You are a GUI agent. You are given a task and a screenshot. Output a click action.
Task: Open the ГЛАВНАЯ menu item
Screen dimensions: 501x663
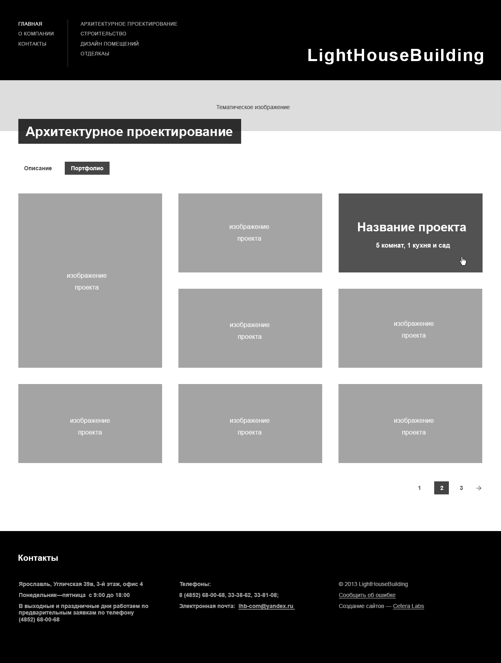30,24
